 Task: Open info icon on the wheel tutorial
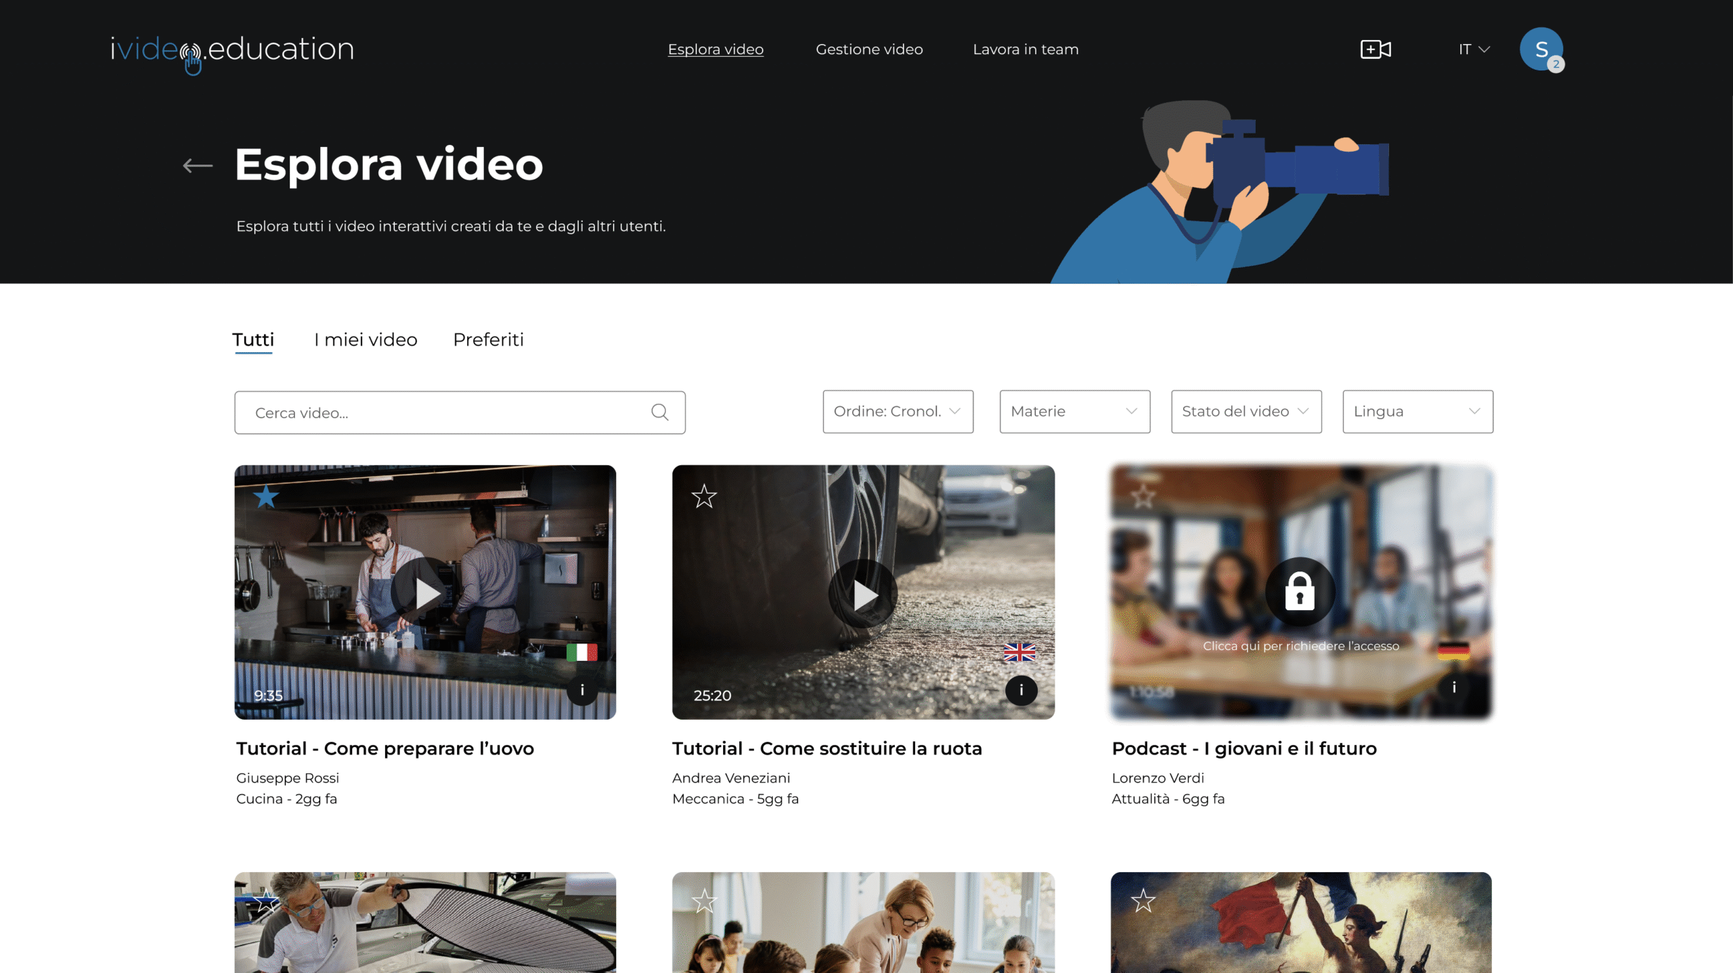click(x=1021, y=690)
